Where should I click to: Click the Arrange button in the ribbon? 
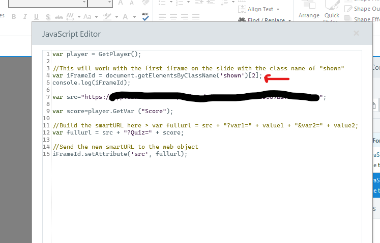coord(309,10)
